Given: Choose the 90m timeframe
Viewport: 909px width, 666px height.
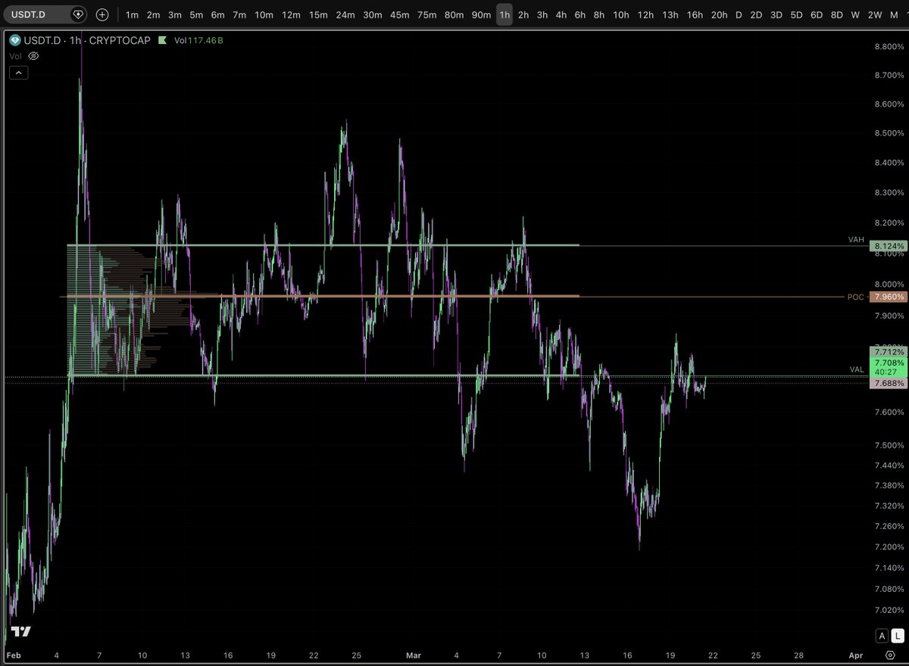Looking at the screenshot, I should coord(481,15).
